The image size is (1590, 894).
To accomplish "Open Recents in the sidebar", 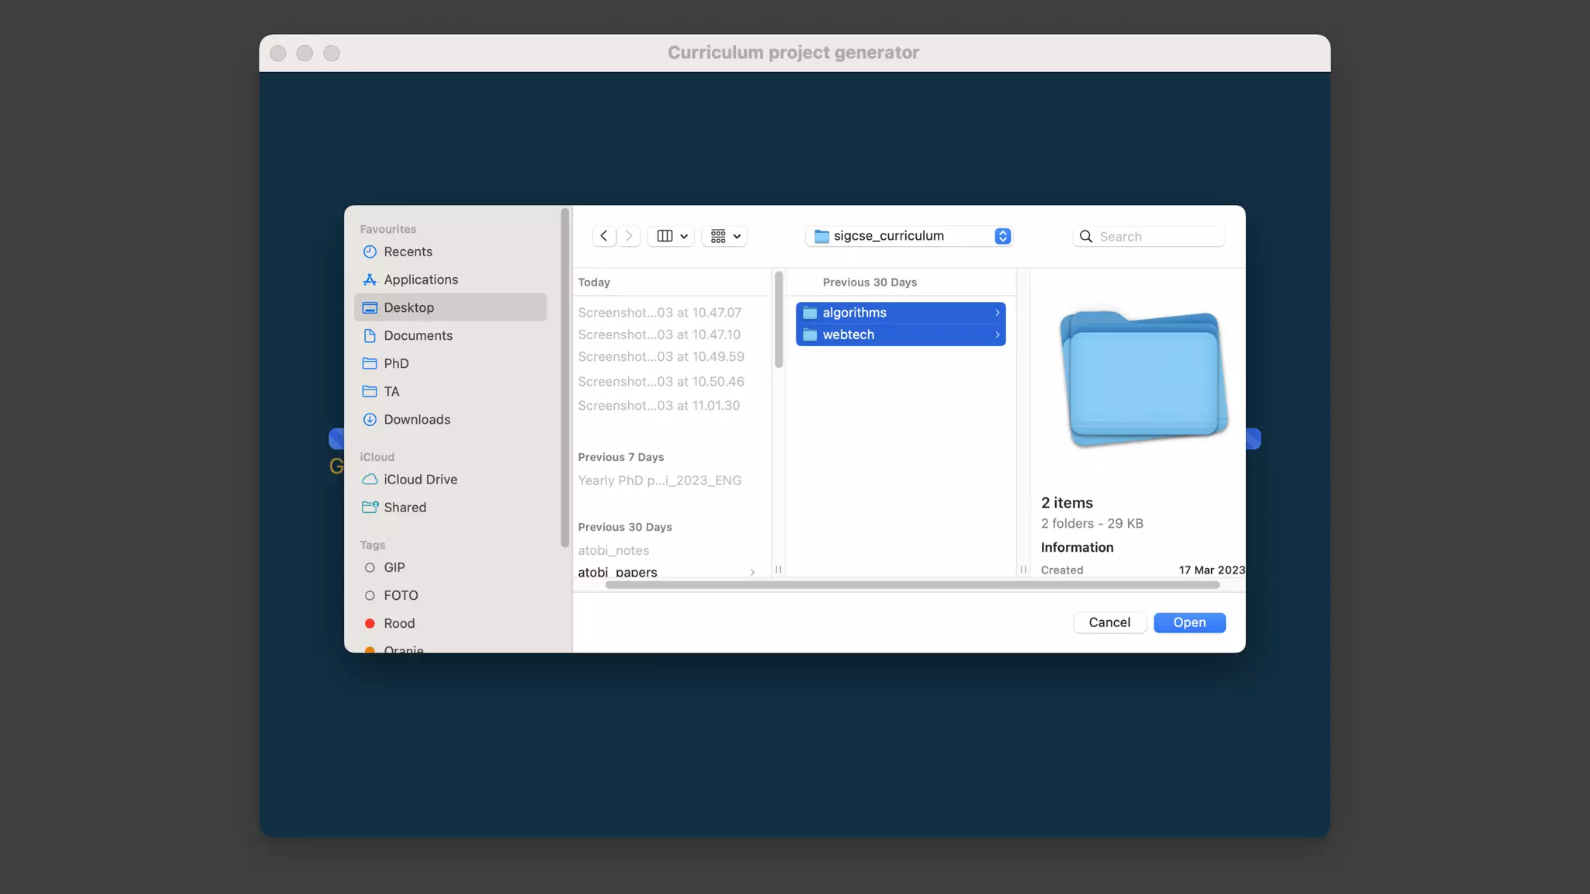I will click(408, 251).
